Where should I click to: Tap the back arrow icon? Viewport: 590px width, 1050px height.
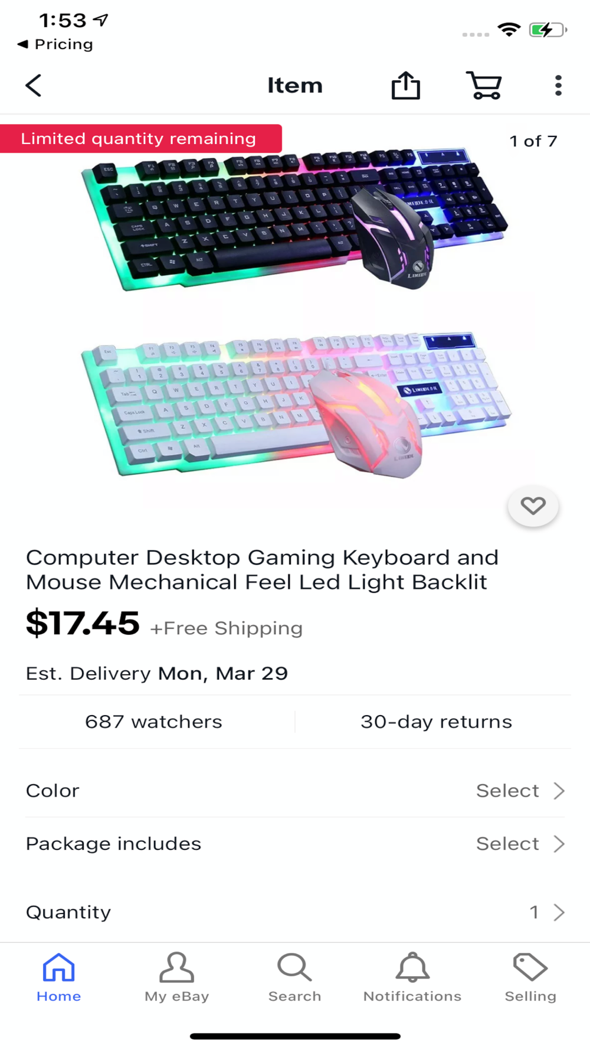34,86
